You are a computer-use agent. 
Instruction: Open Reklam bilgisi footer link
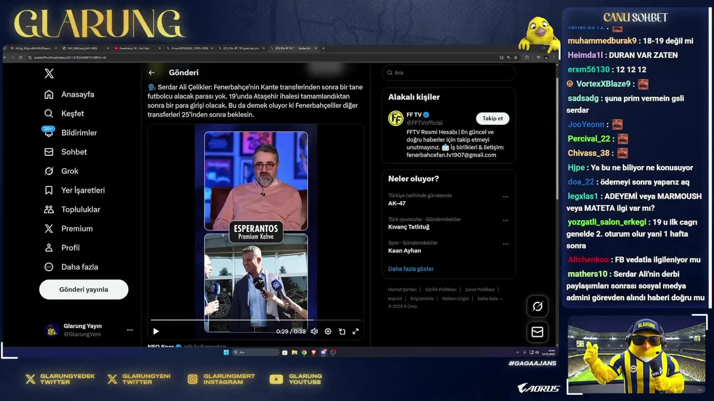click(x=455, y=299)
